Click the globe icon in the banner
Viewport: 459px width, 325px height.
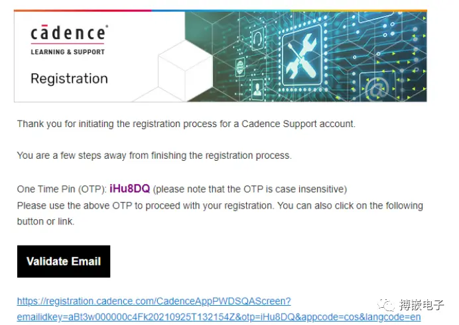pyautogui.click(x=239, y=67)
